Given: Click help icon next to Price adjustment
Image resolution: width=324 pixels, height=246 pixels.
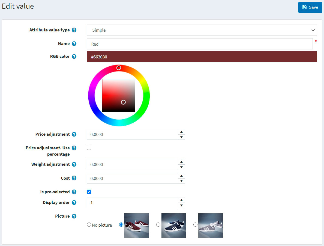Looking at the screenshot, I should pos(74,134).
